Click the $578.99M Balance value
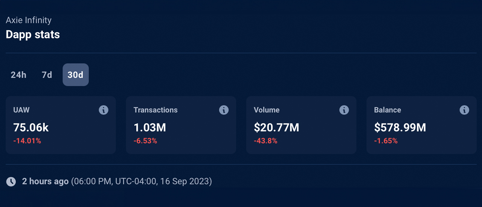The height and width of the screenshot is (207, 482). coord(400,128)
